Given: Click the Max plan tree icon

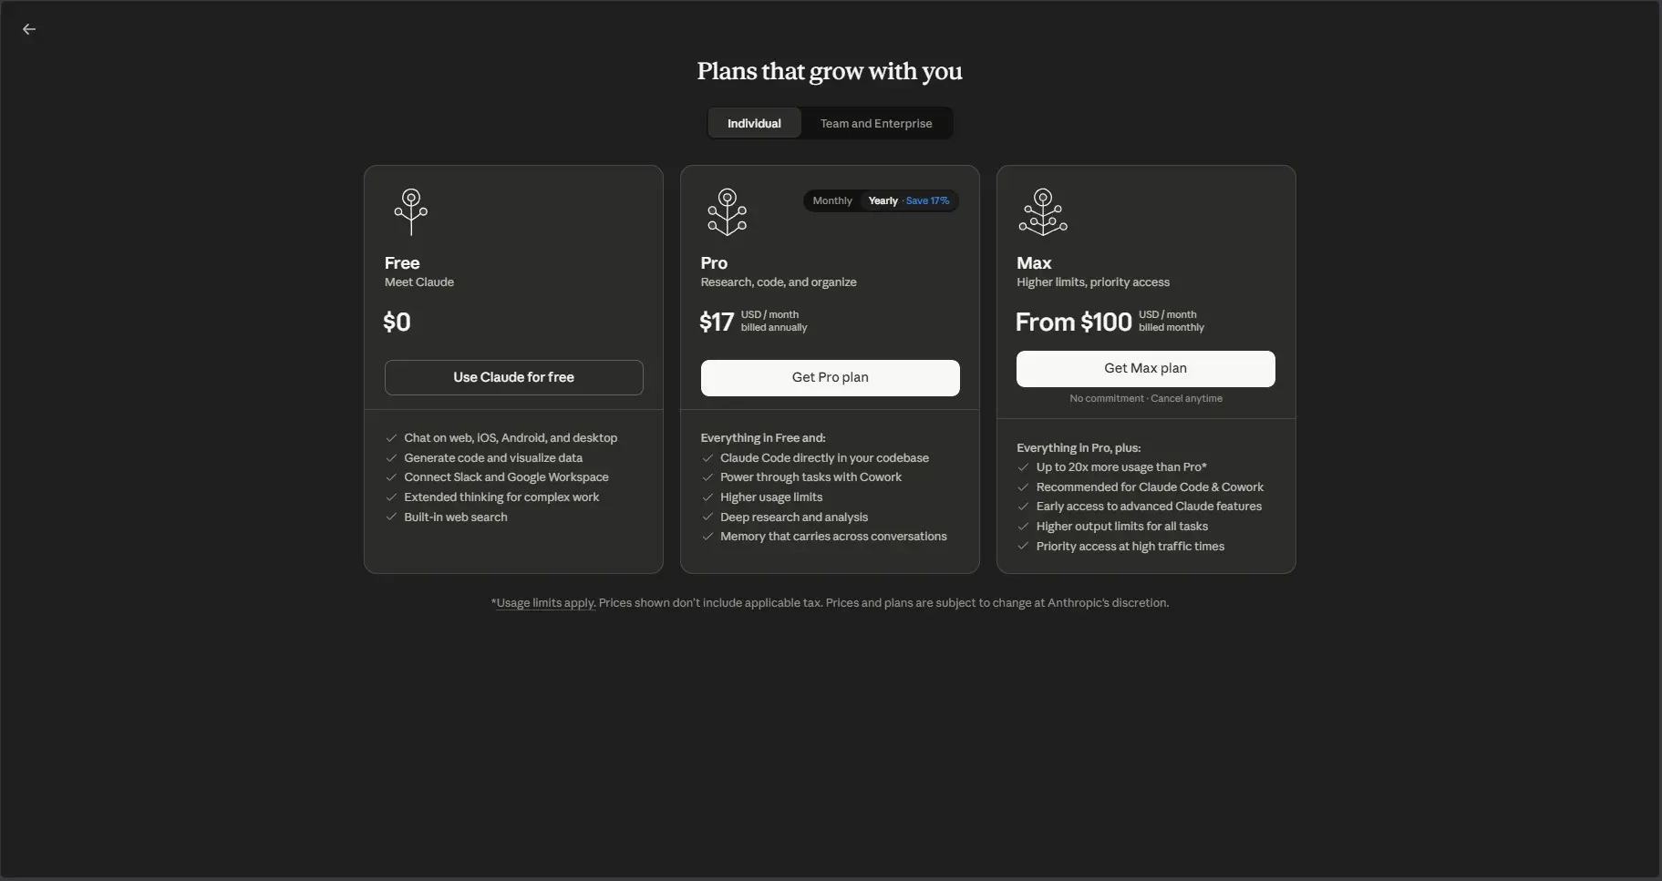Looking at the screenshot, I should click(x=1043, y=211).
